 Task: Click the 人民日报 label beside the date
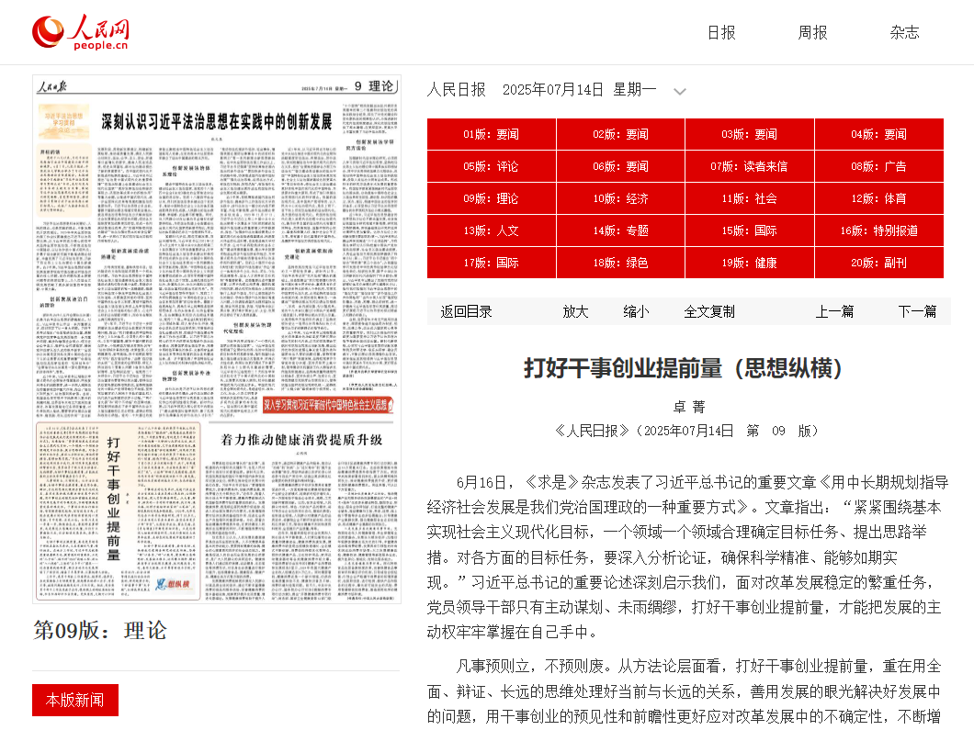coord(457,90)
